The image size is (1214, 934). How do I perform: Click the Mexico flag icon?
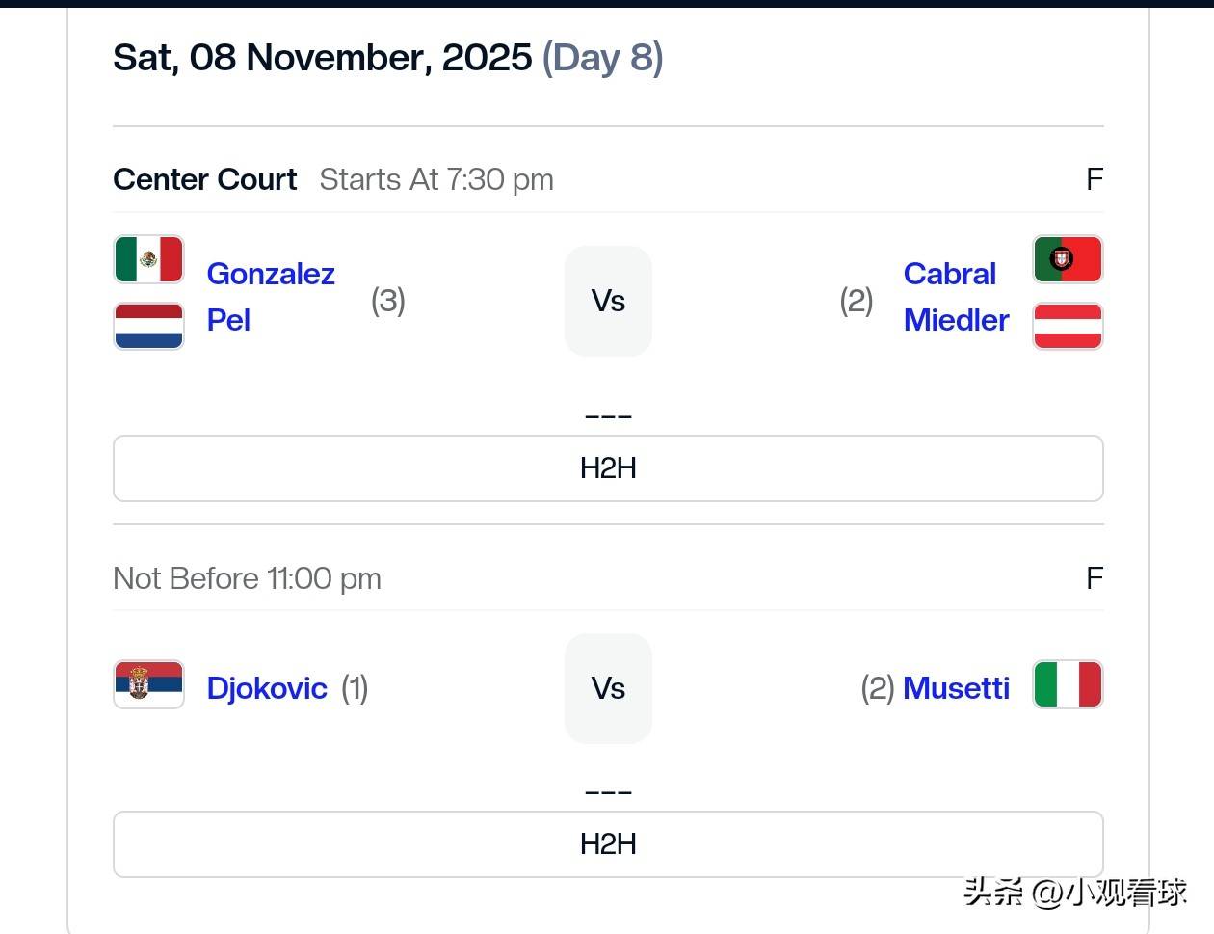tap(148, 259)
